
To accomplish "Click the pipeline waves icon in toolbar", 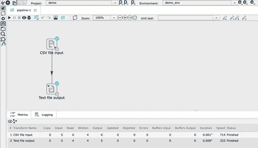I will tap(63, 18).
